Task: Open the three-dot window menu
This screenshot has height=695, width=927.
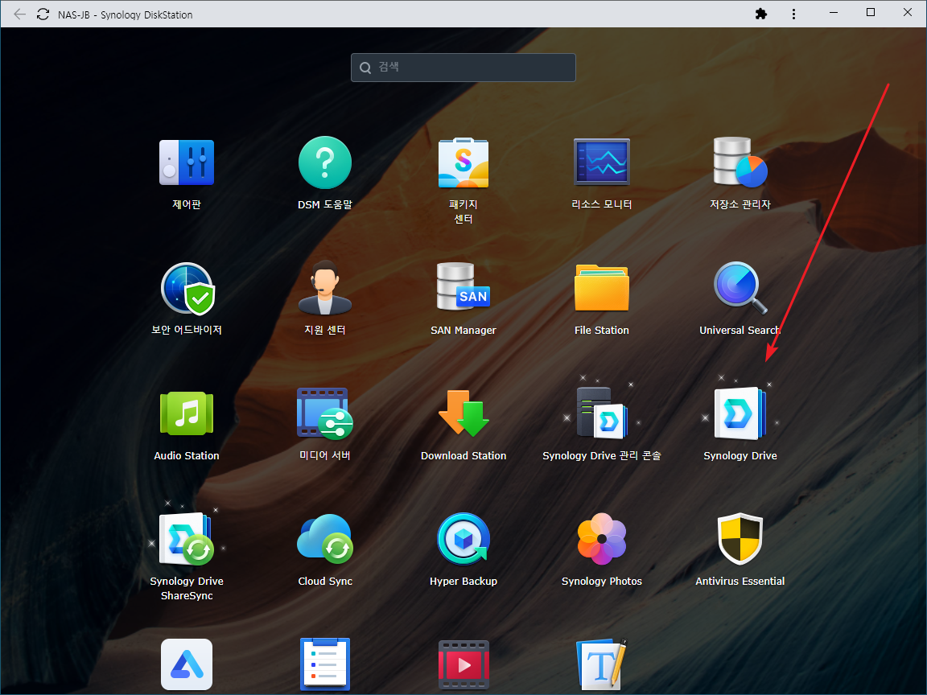Action: pos(793,14)
